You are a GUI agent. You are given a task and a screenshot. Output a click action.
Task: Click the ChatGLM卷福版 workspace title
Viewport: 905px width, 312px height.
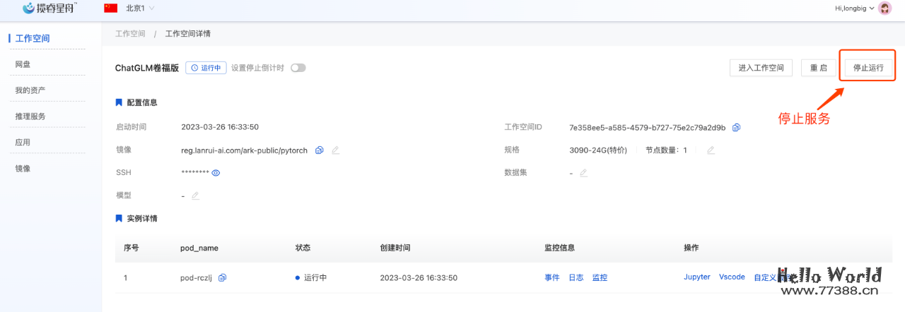[147, 68]
